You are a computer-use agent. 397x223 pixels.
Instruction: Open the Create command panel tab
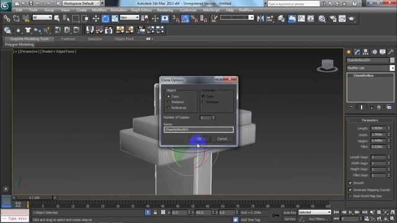click(349, 52)
